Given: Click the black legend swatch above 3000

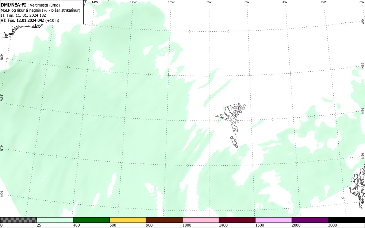Looking at the screenshot, I should [x=346, y=220].
